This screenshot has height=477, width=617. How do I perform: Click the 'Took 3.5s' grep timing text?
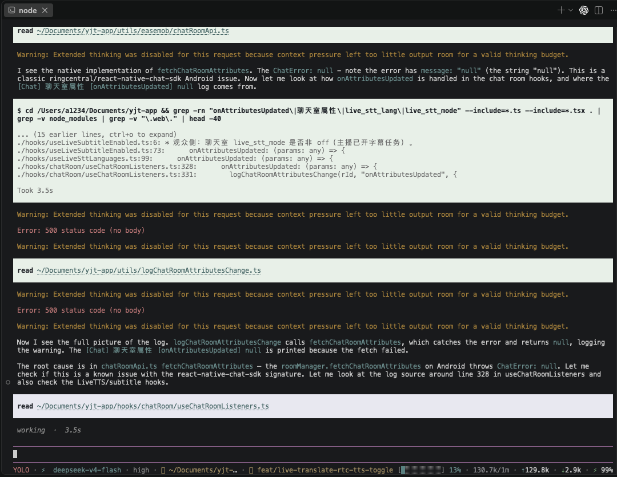35,190
